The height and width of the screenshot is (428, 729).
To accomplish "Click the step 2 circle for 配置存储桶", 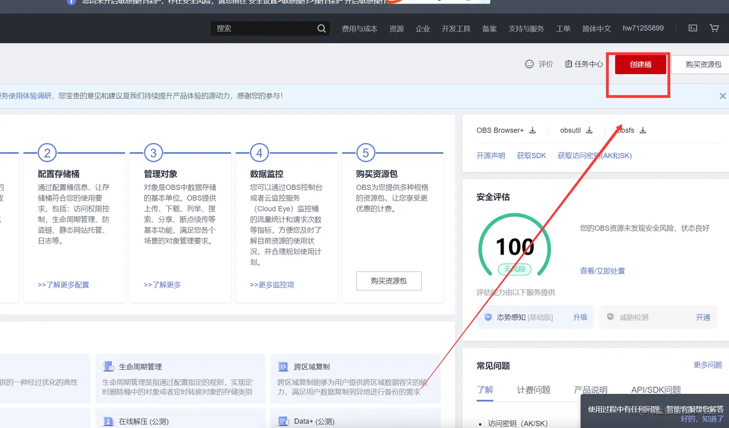I will pyautogui.click(x=47, y=153).
